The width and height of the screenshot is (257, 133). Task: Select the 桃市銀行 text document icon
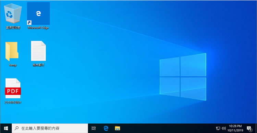coord(38,51)
